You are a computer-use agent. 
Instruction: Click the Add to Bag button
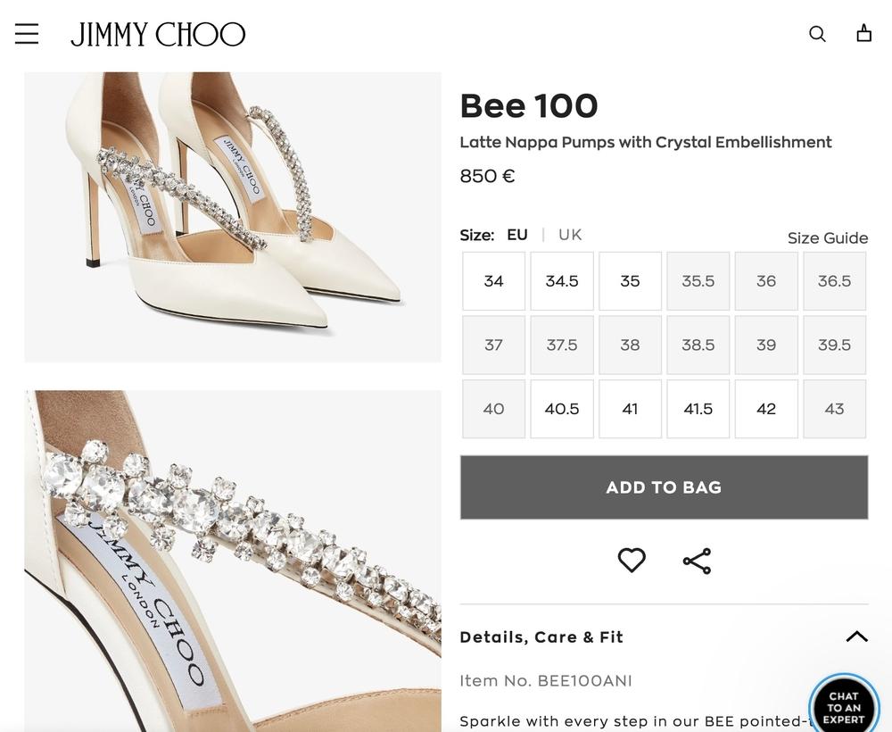coord(664,487)
